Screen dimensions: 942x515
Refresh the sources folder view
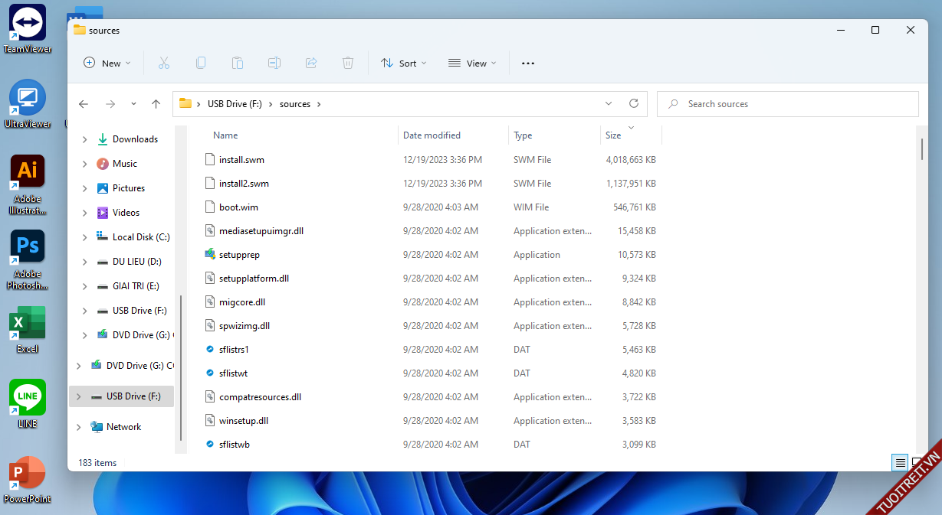[x=633, y=103]
